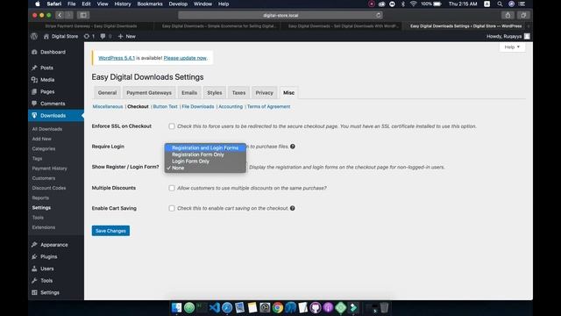The image size is (561, 316).
Task: Open Plugins in the sidebar
Action: tap(49, 256)
